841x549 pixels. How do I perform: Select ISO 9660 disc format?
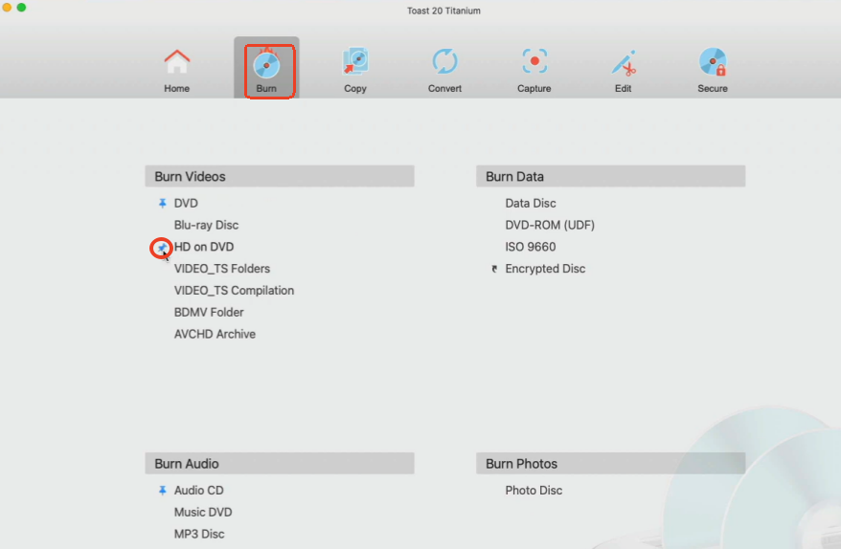[530, 248]
